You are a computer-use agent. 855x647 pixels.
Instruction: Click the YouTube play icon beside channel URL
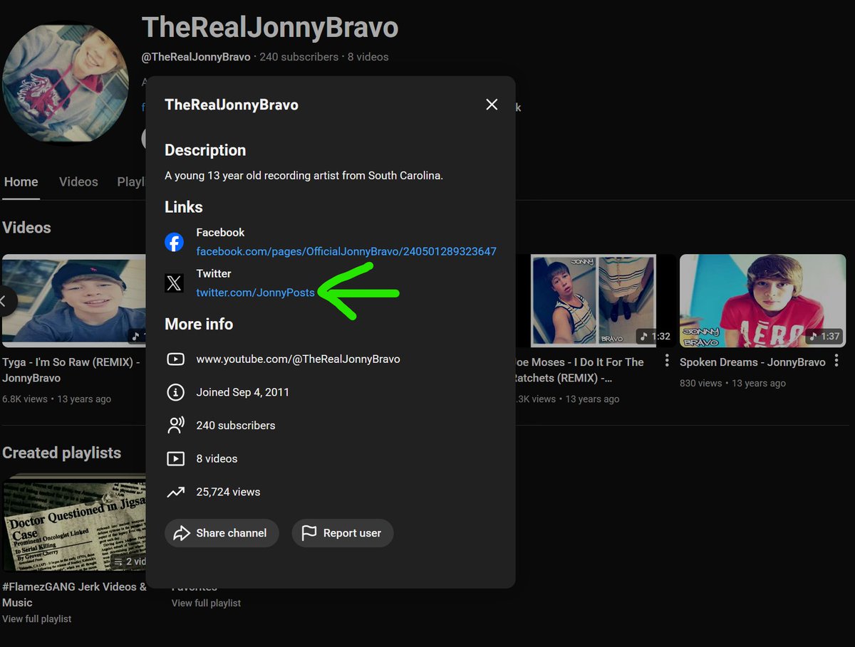coord(175,359)
